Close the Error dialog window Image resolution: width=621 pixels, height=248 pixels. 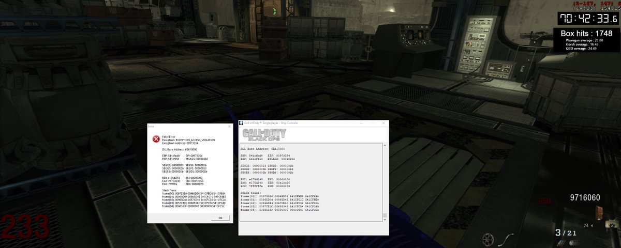click(x=229, y=126)
